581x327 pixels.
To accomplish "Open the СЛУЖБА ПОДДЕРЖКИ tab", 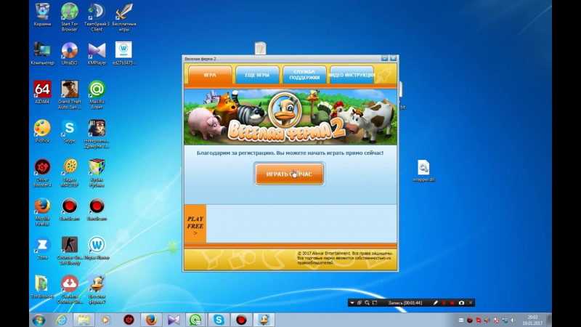I will pyautogui.click(x=304, y=75).
